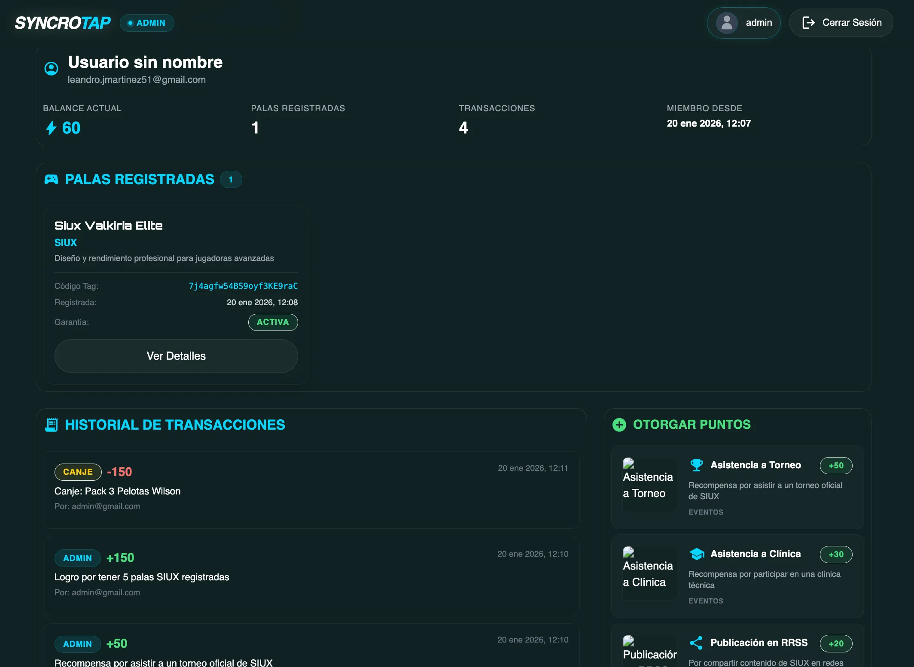The height and width of the screenshot is (667, 914).
Task: Click Canje: Pack 3 Pelotas Wilson entry
Action: tap(117, 491)
